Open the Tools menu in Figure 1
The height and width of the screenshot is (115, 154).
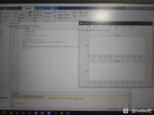pyautogui.click(x=110, y=27)
